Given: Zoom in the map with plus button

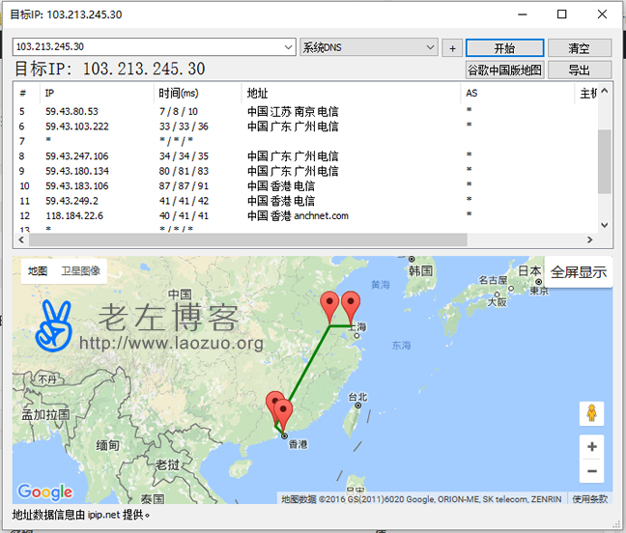Looking at the screenshot, I should pos(591,447).
